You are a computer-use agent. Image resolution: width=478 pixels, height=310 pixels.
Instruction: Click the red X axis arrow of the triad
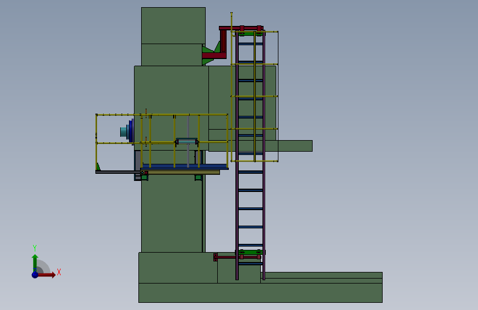click(47, 275)
